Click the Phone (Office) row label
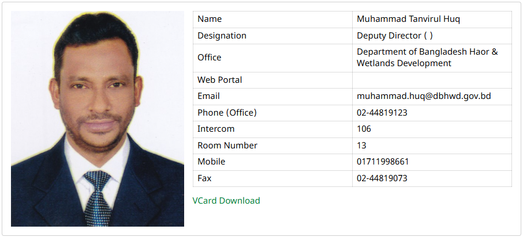 [x=227, y=113]
